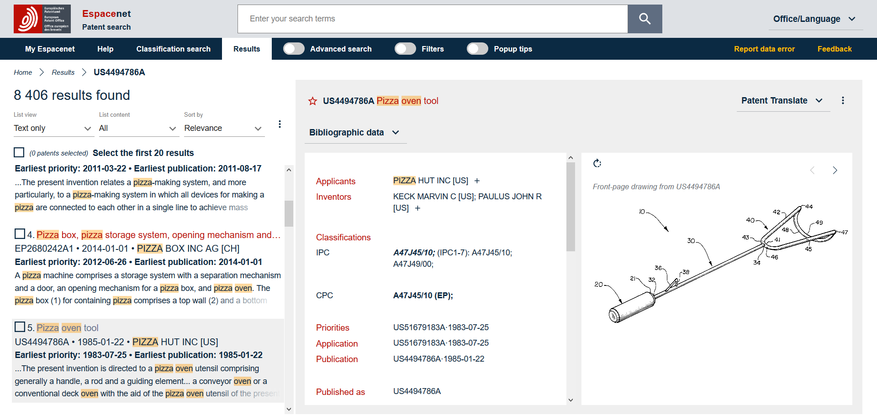Viewport: 877px width, 415px height.
Task: Toggle the Advanced search switch
Action: click(294, 49)
